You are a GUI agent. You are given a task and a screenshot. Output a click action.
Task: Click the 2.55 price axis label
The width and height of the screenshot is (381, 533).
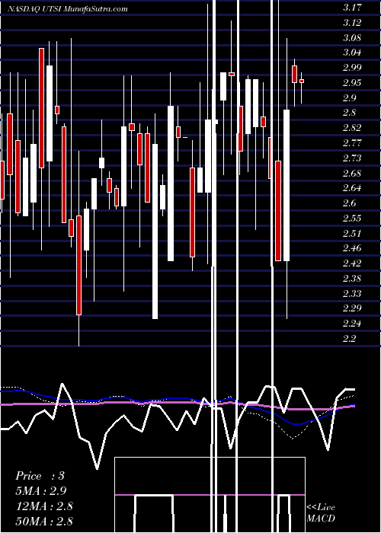[x=352, y=219]
